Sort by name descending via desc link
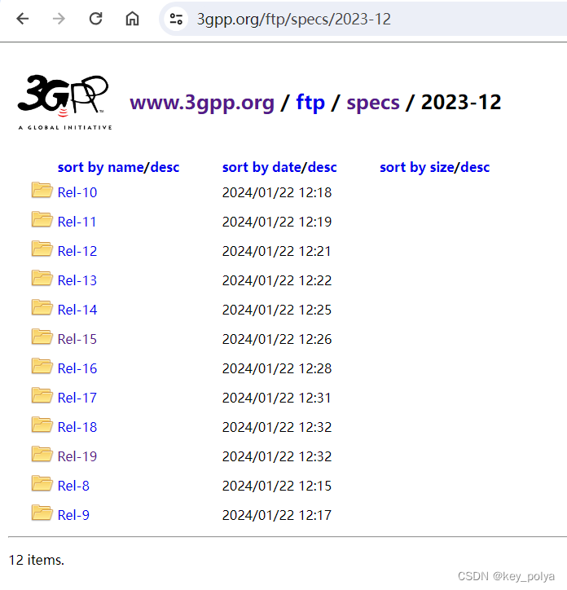Screen dimensions: 567x590 tap(165, 167)
